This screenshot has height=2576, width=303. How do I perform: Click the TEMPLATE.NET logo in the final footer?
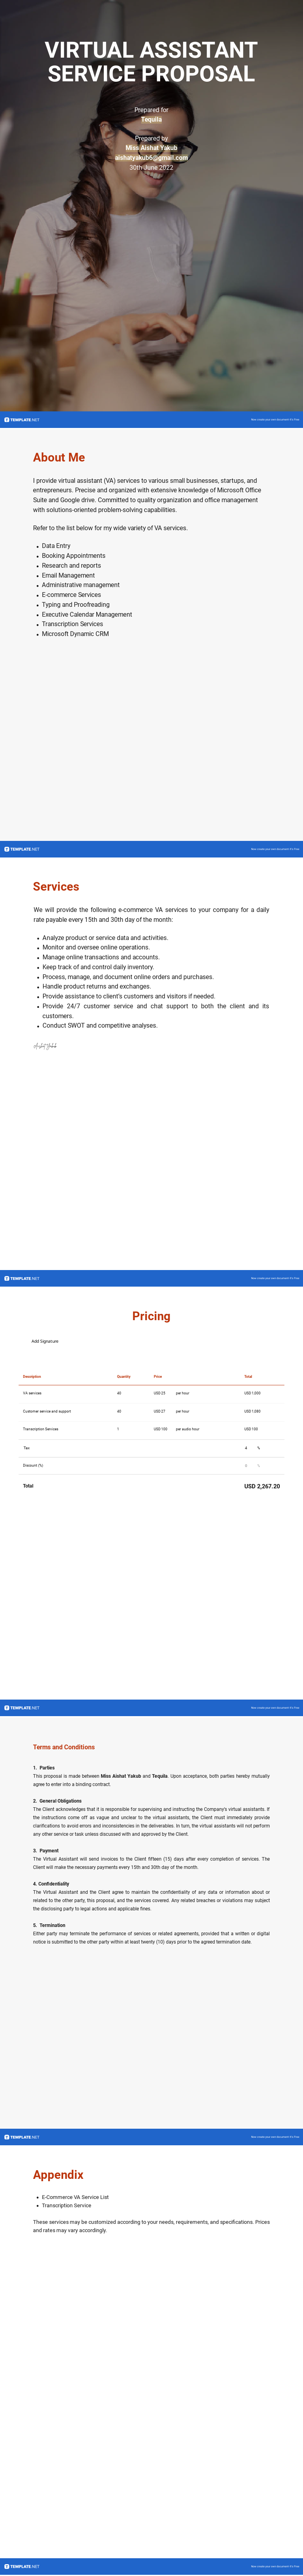(22, 2566)
